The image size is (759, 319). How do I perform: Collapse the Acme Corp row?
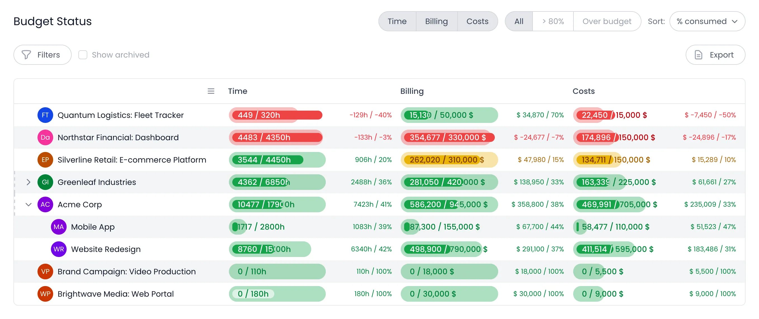[x=28, y=204]
